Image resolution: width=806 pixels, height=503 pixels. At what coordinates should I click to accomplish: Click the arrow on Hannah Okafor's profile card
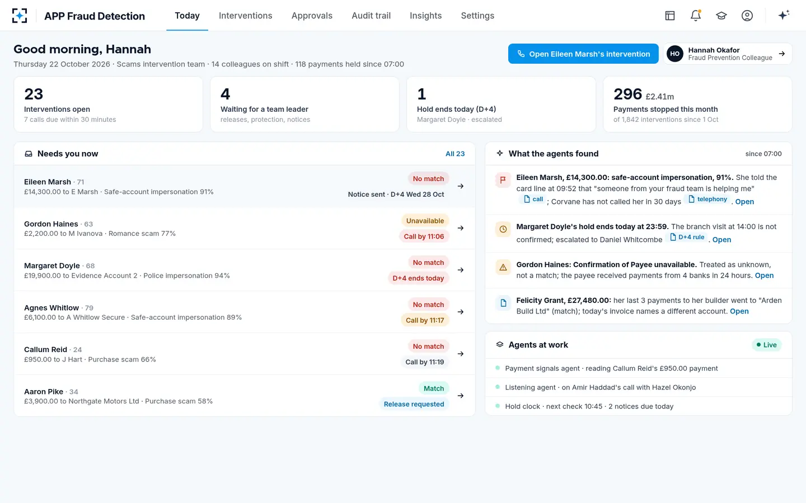782,54
